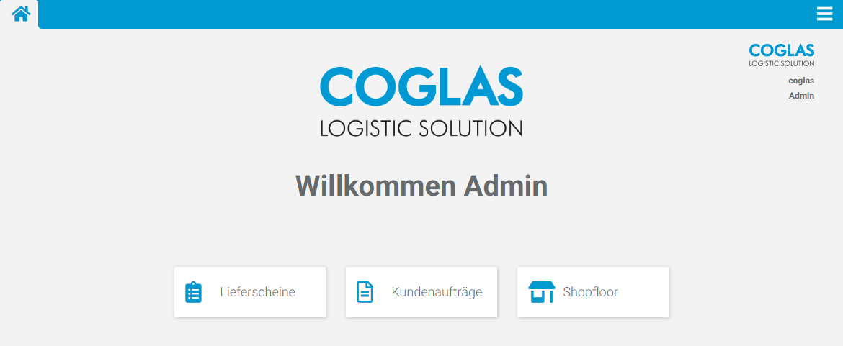Select the Kundenaufträge text label
This screenshot has width=843, height=346.
[x=437, y=292]
